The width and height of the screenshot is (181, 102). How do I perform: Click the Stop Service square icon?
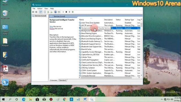[66, 12]
